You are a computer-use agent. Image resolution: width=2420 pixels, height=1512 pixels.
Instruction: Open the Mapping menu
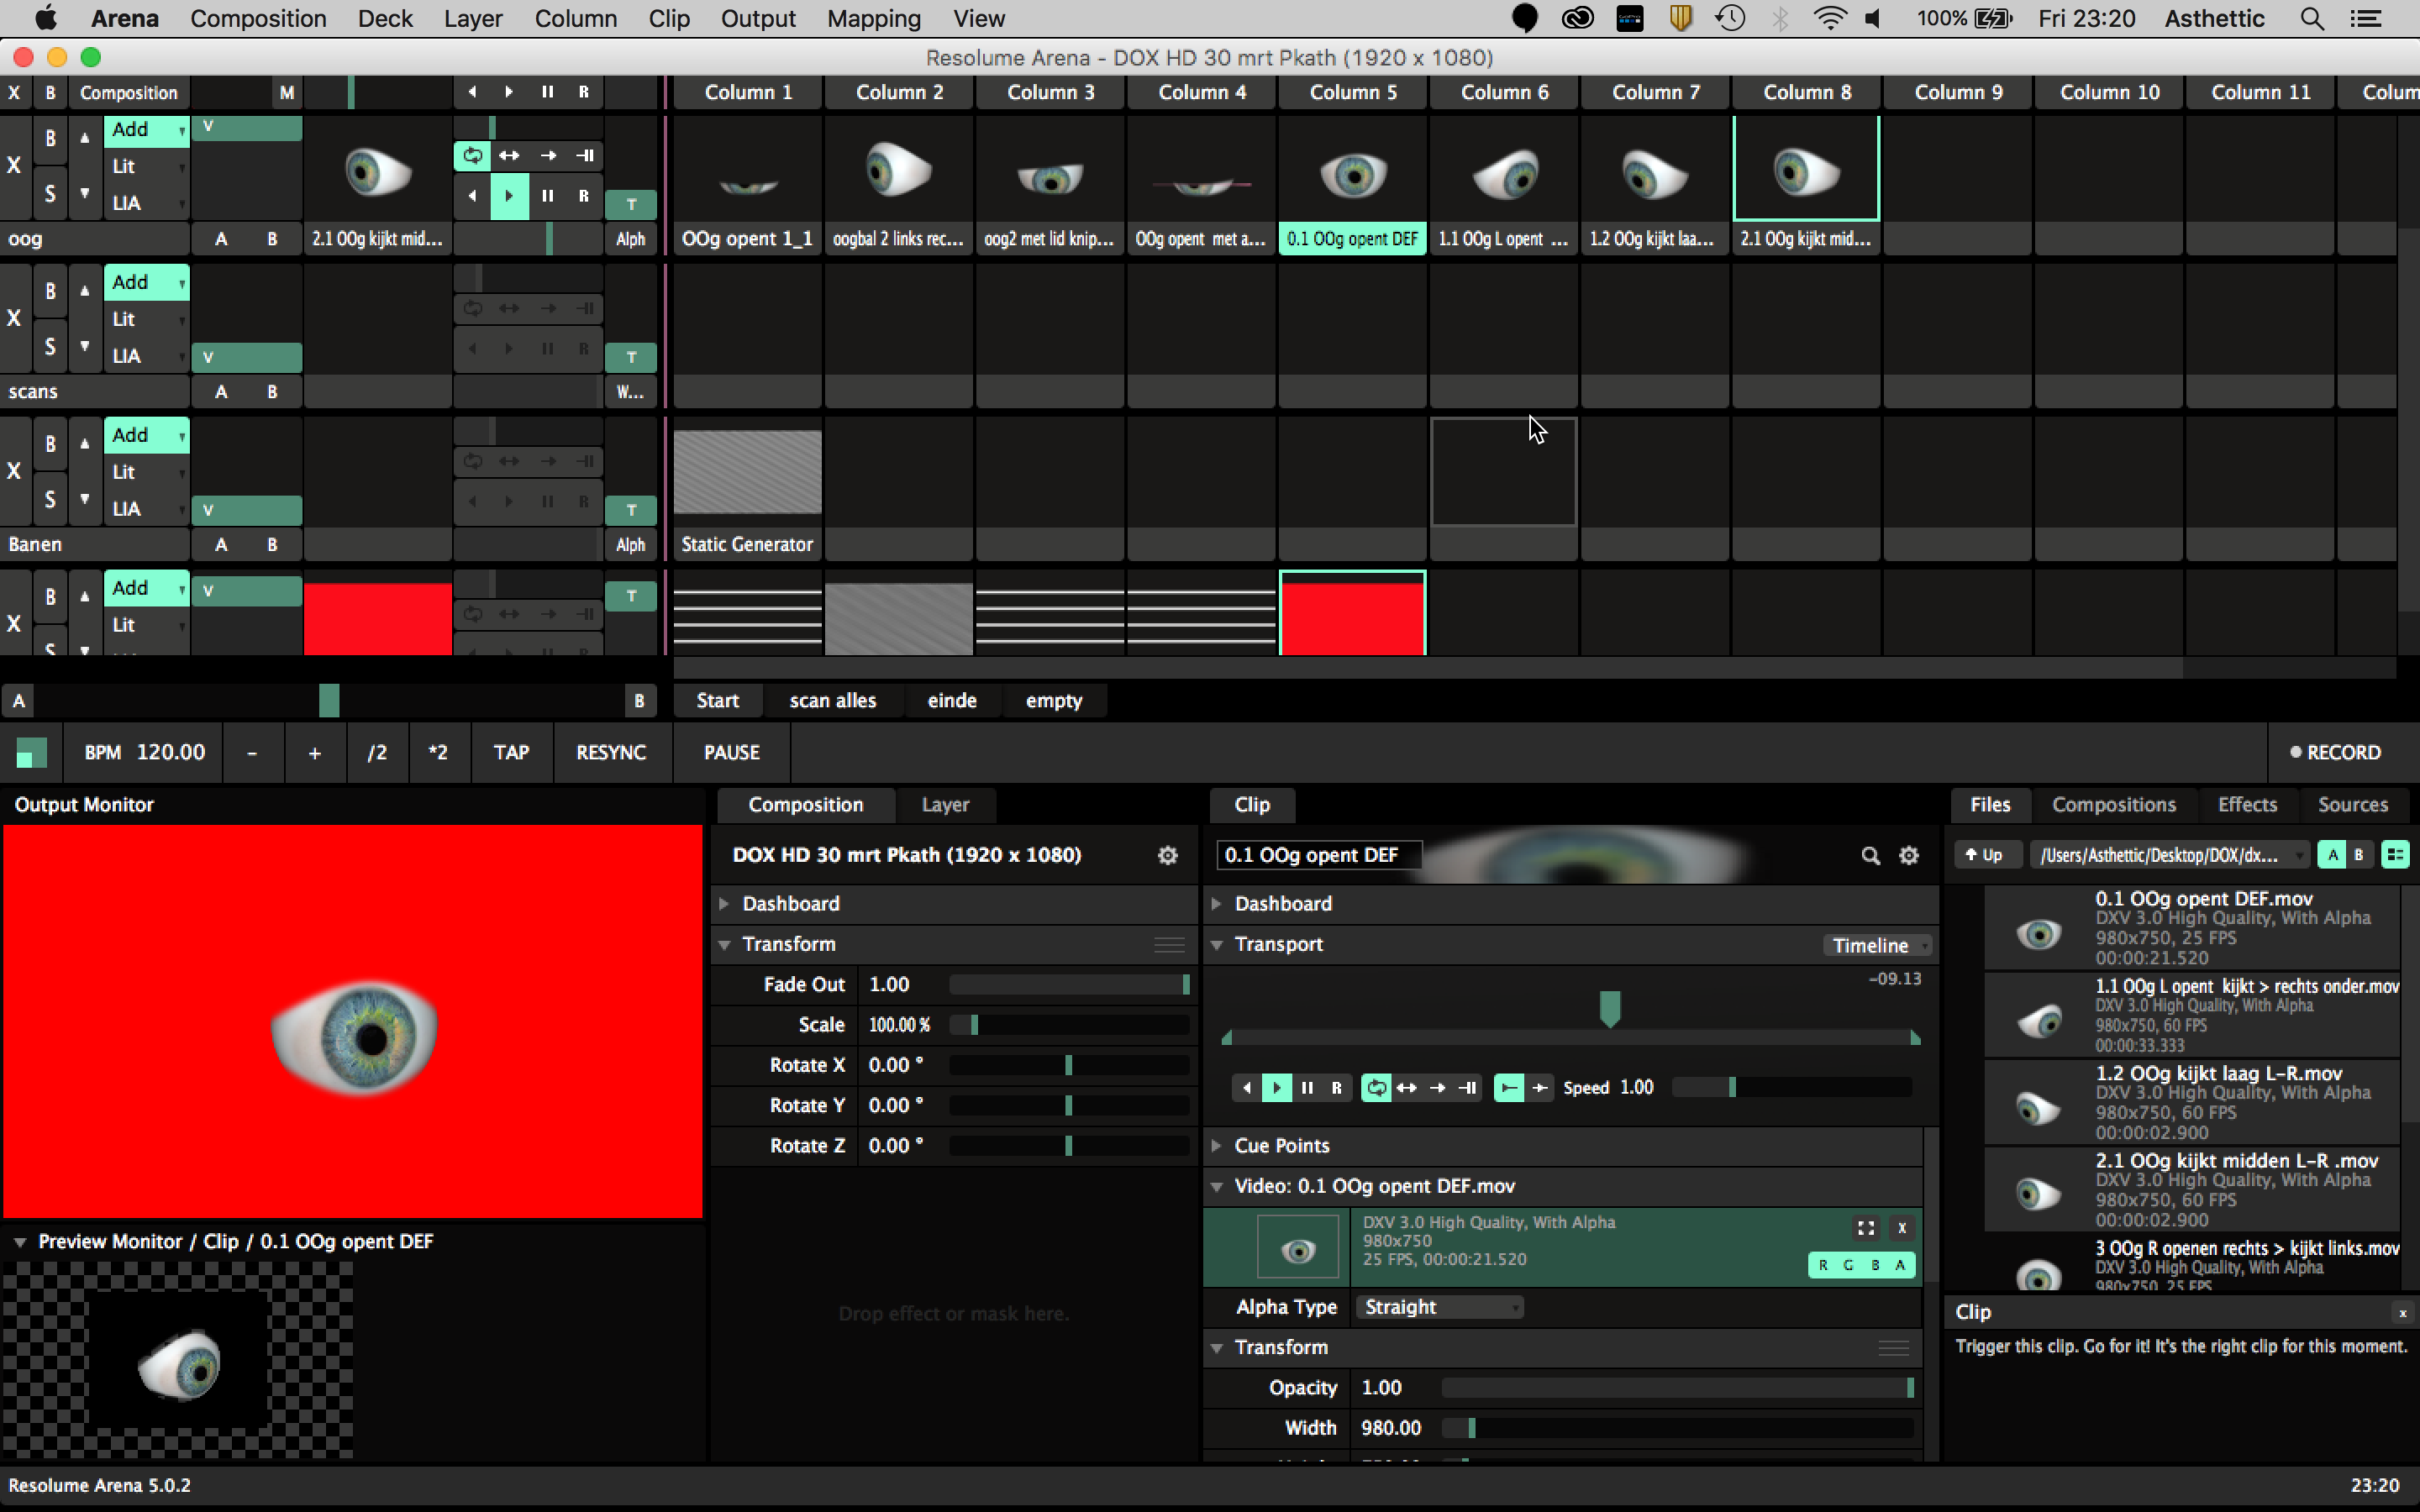pos(873,18)
